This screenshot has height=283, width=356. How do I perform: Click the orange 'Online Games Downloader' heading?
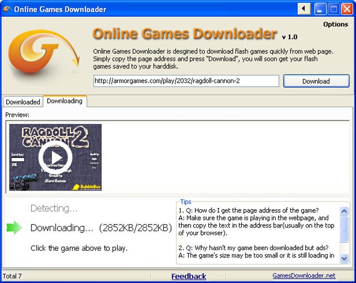coord(185,33)
